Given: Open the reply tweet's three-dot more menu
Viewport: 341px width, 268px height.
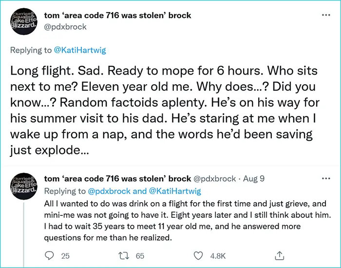Looking at the screenshot, I should [x=326, y=178].
